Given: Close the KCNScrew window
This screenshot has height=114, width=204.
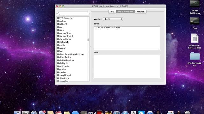Looking at the screenshot, I should 57,6.
